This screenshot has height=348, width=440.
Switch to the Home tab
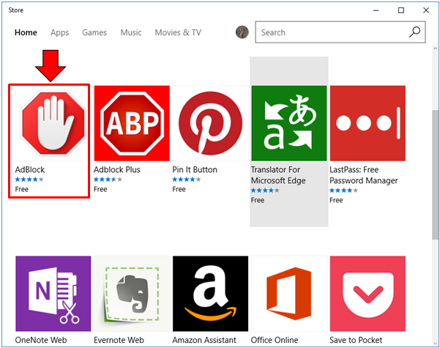pyautogui.click(x=26, y=33)
